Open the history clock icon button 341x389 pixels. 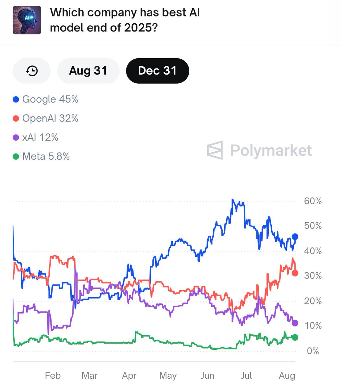(32, 71)
